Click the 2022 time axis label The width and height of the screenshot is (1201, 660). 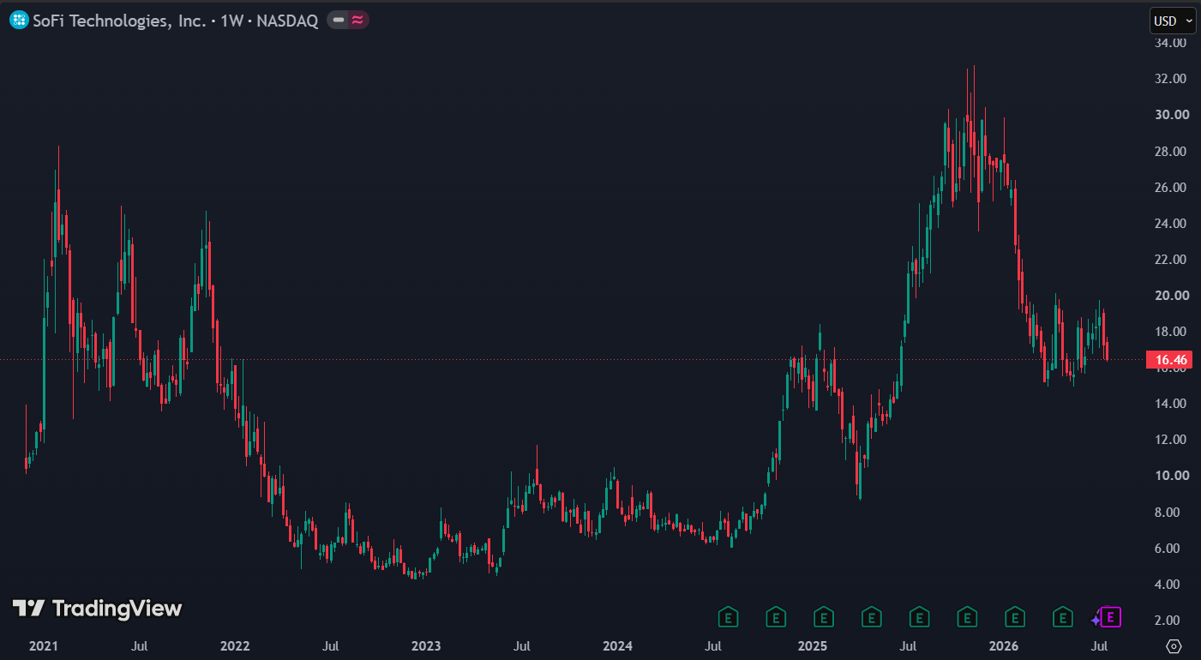click(234, 645)
